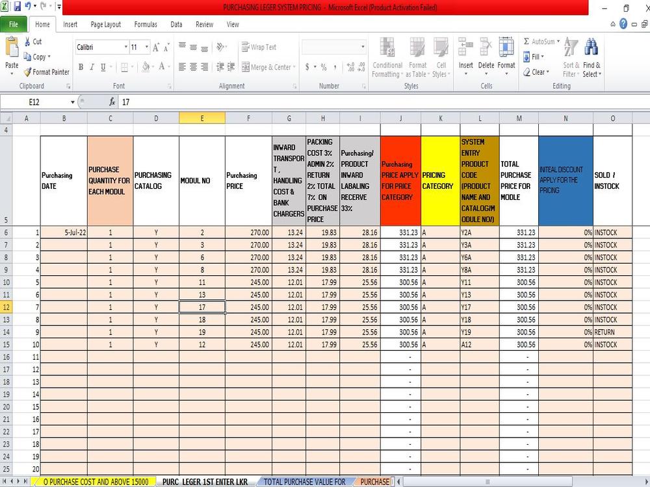
Task: Open sheet tab 'TOTAL PURCHASE VALUE FOR'
Action: pyautogui.click(x=305, y=482)
